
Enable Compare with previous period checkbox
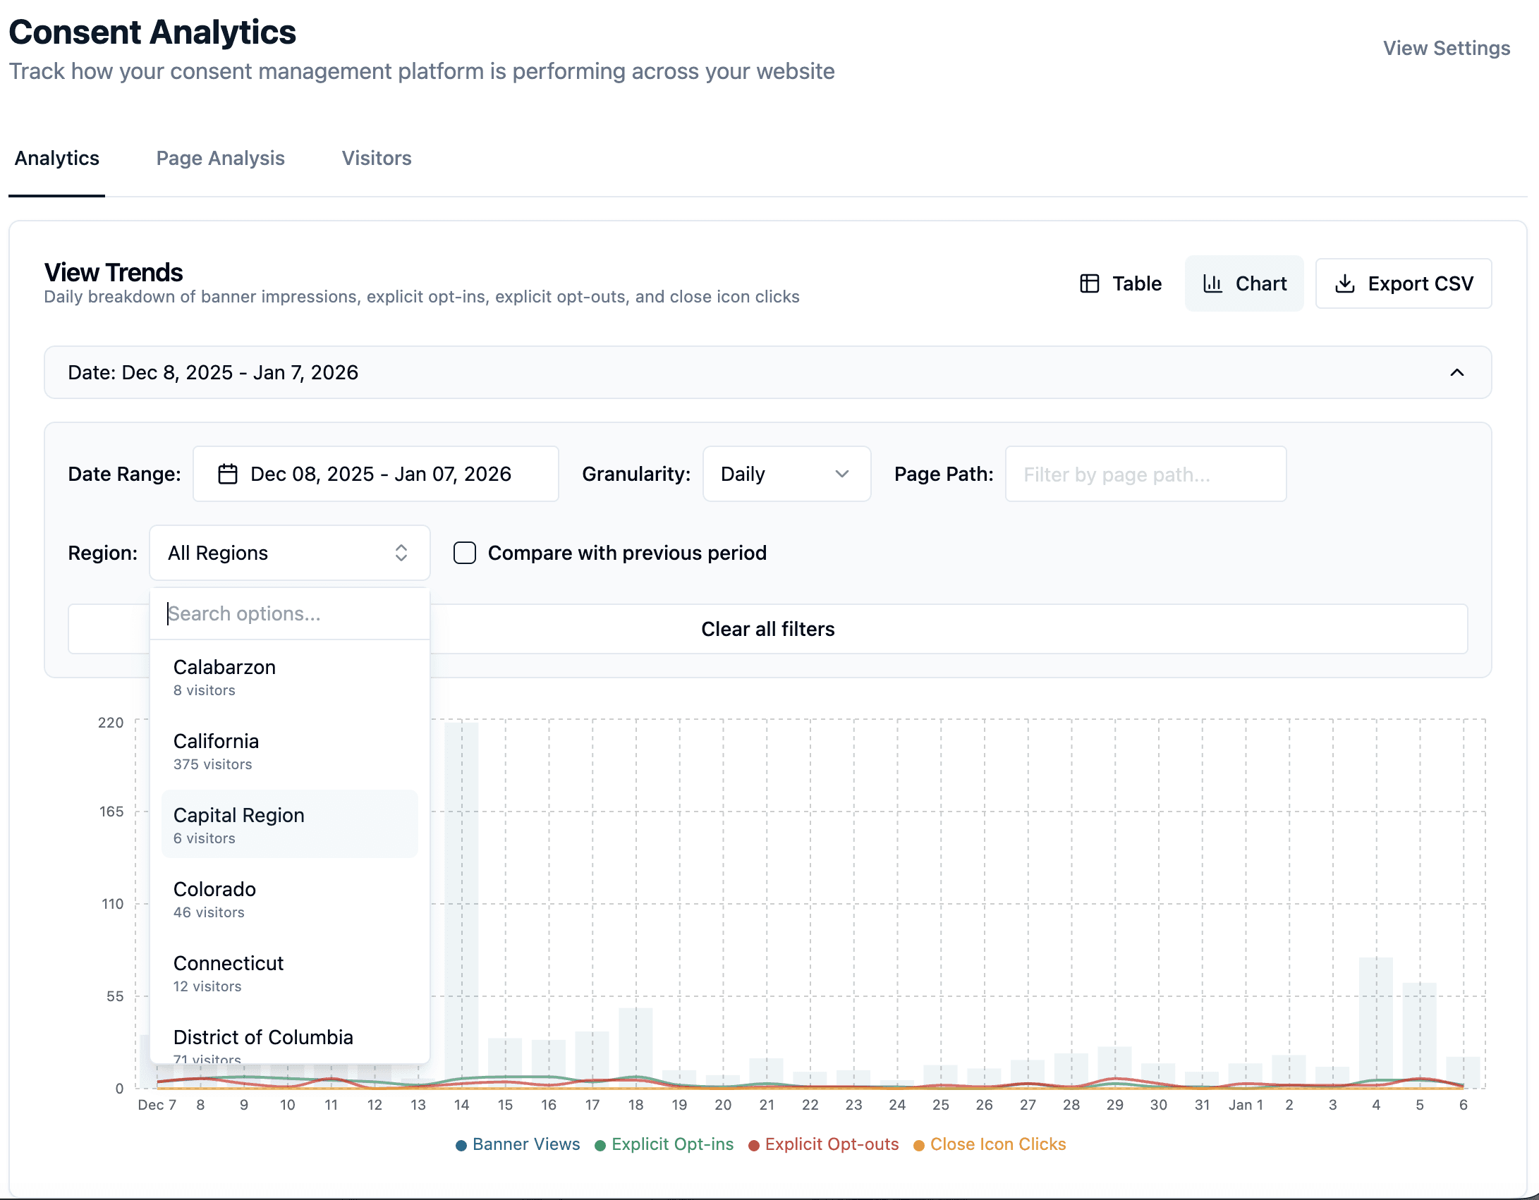[464, 553]
